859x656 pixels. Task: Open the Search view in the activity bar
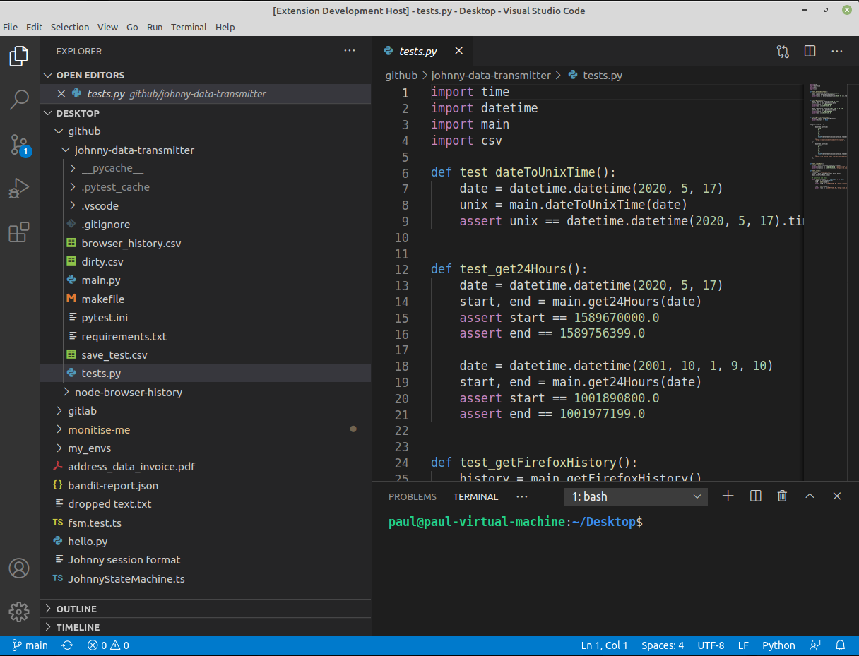pos(18,100)
